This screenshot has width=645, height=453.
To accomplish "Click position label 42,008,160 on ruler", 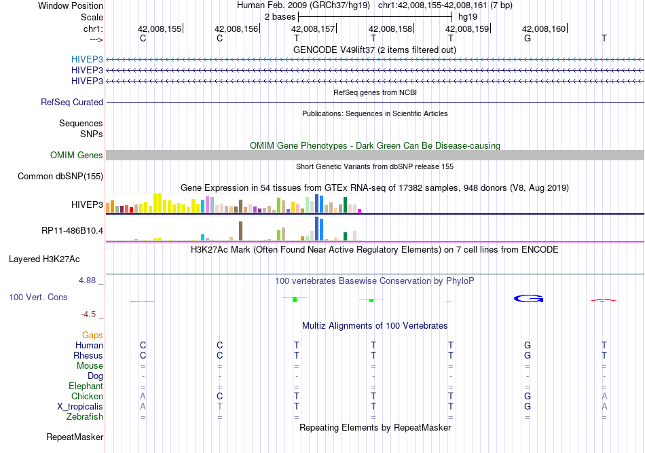I will [544, 29].
